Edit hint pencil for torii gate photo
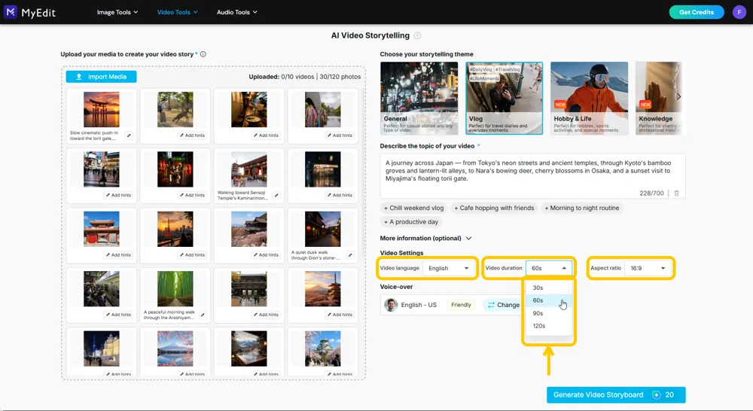The width and height of the screenshot is (753, 411). tap(129, 135)
